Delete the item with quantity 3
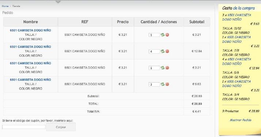Viewport: 261px width, 137px height. coord(167,84)
